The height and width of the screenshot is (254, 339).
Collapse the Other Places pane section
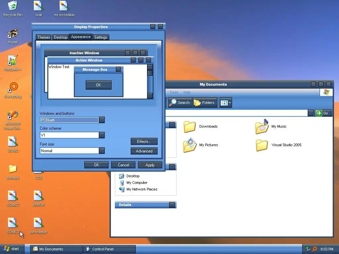[172, 167]
